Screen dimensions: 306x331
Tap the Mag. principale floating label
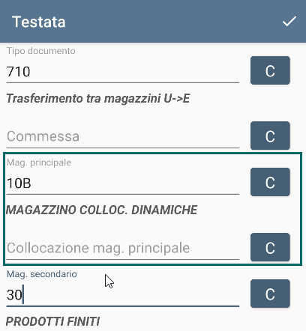tap(39, 163)
